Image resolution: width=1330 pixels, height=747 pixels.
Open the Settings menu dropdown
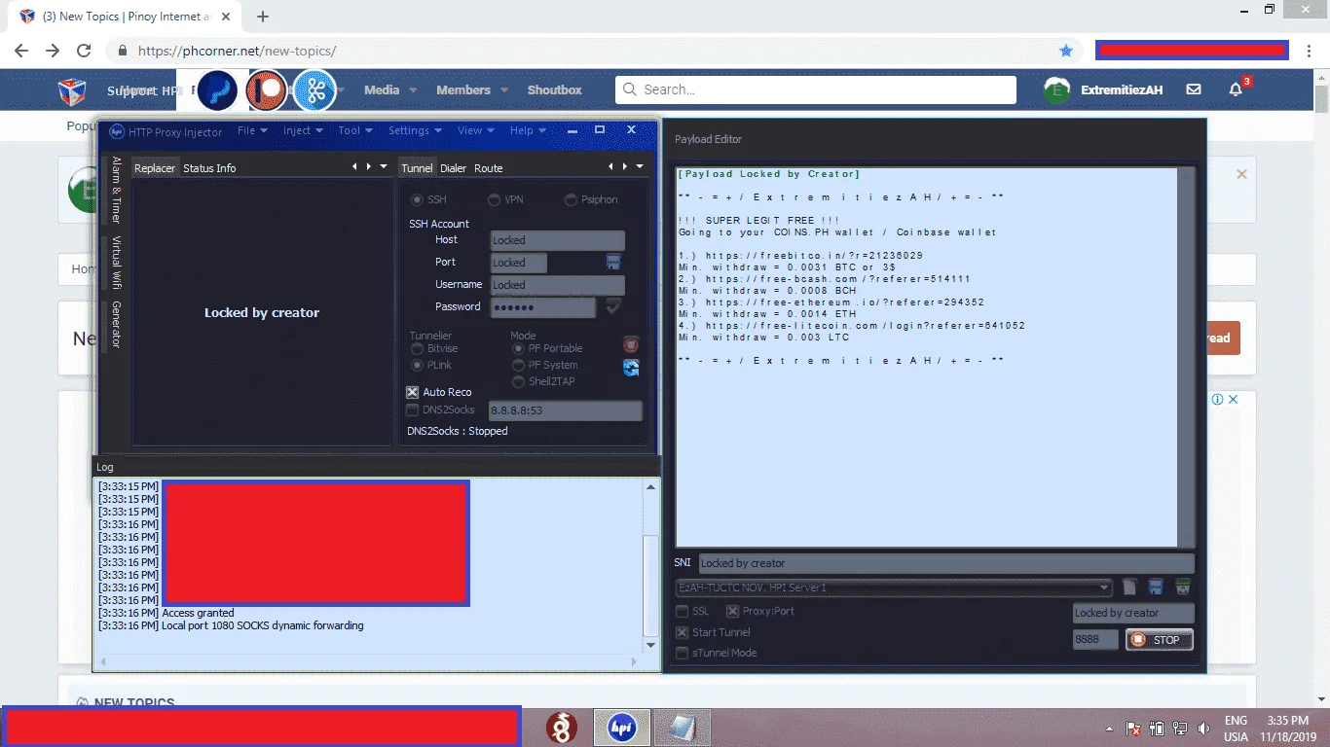(415, 130)
